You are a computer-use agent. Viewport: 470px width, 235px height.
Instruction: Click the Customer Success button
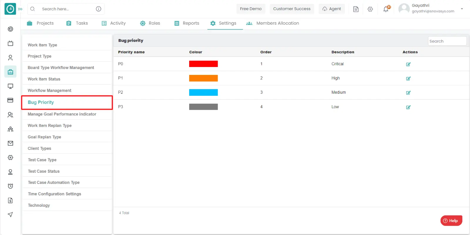(x=292, y=9)
